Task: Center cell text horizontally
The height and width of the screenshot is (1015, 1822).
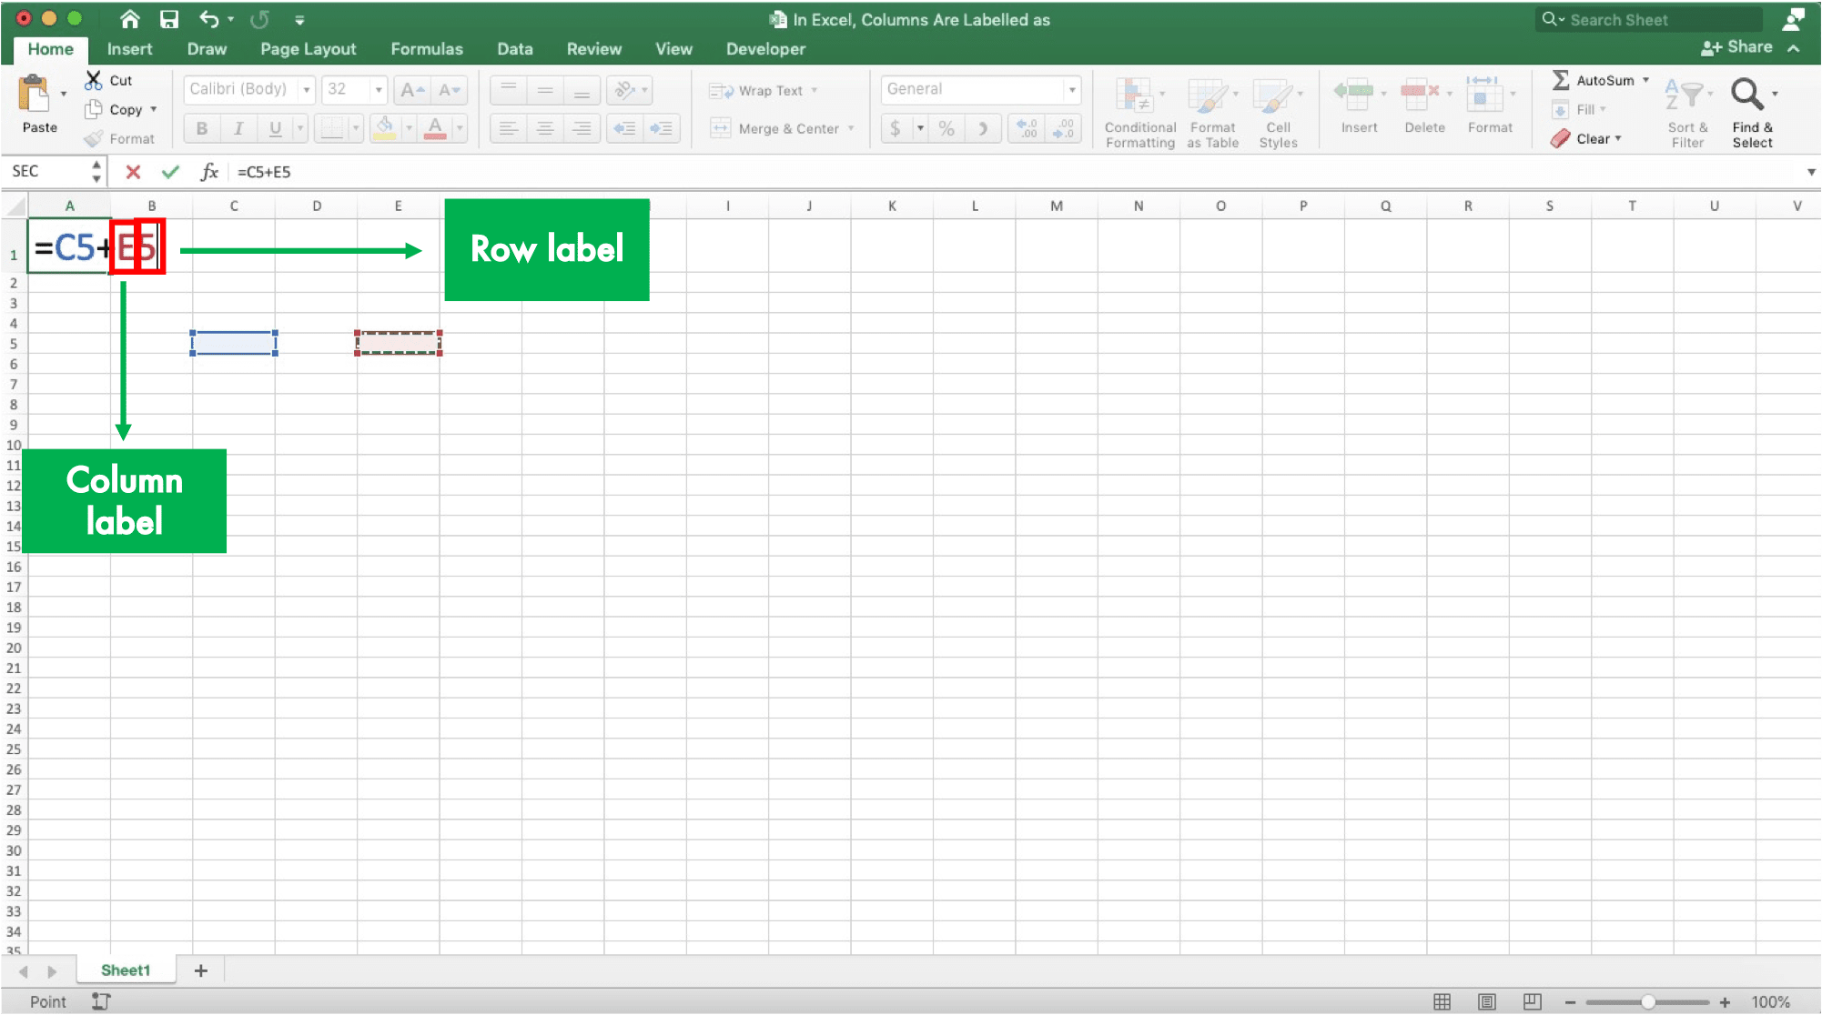Action: pyautogui.click(x=545, y=128)
